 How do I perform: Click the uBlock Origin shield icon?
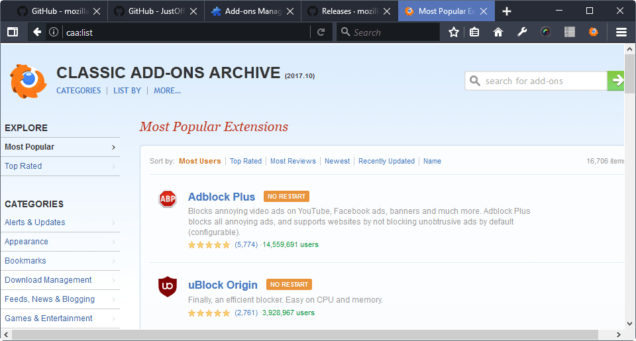point(168,287)
